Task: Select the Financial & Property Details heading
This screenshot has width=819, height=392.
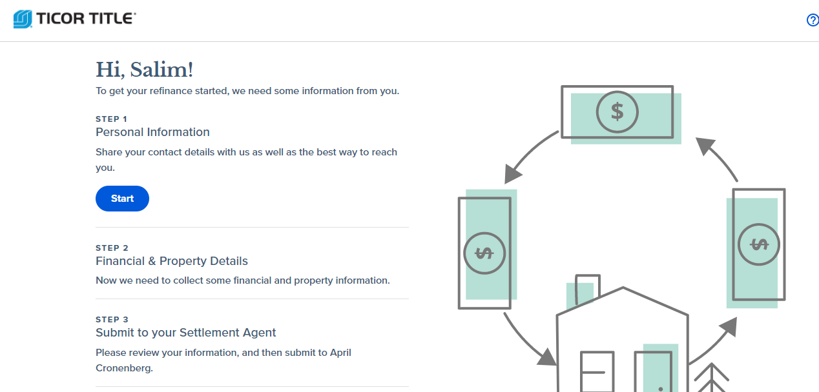Action: (172, 261)
